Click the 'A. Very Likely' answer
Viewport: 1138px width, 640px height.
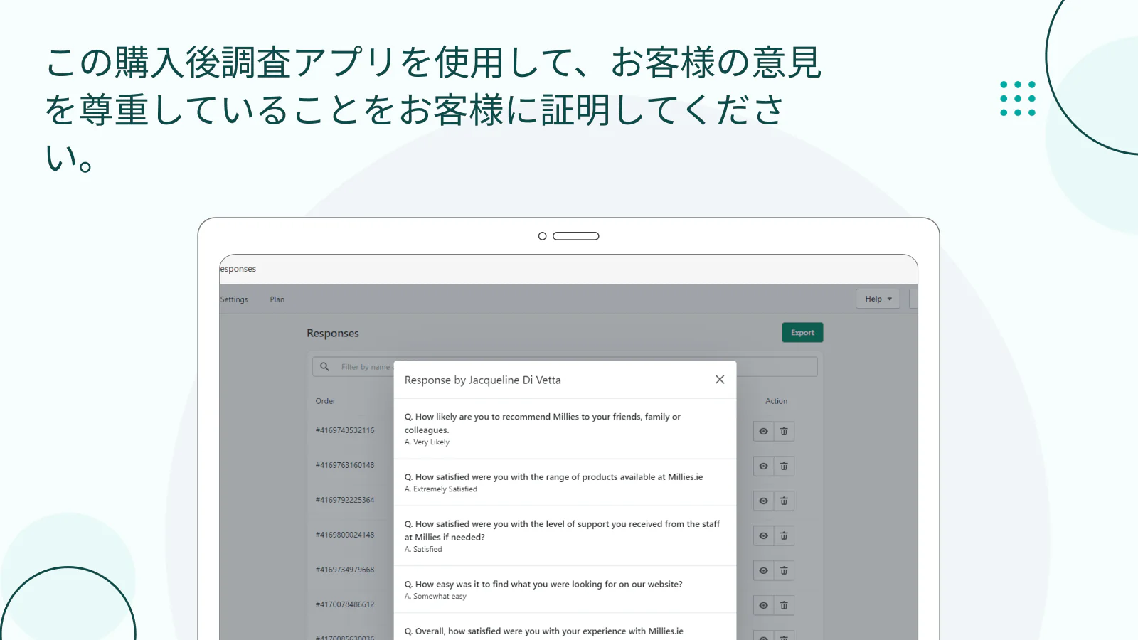point(427,442)
